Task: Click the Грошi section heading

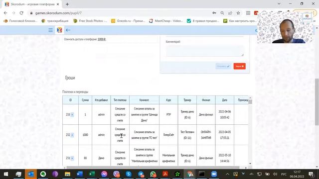Action: click(x=70, y=78)
